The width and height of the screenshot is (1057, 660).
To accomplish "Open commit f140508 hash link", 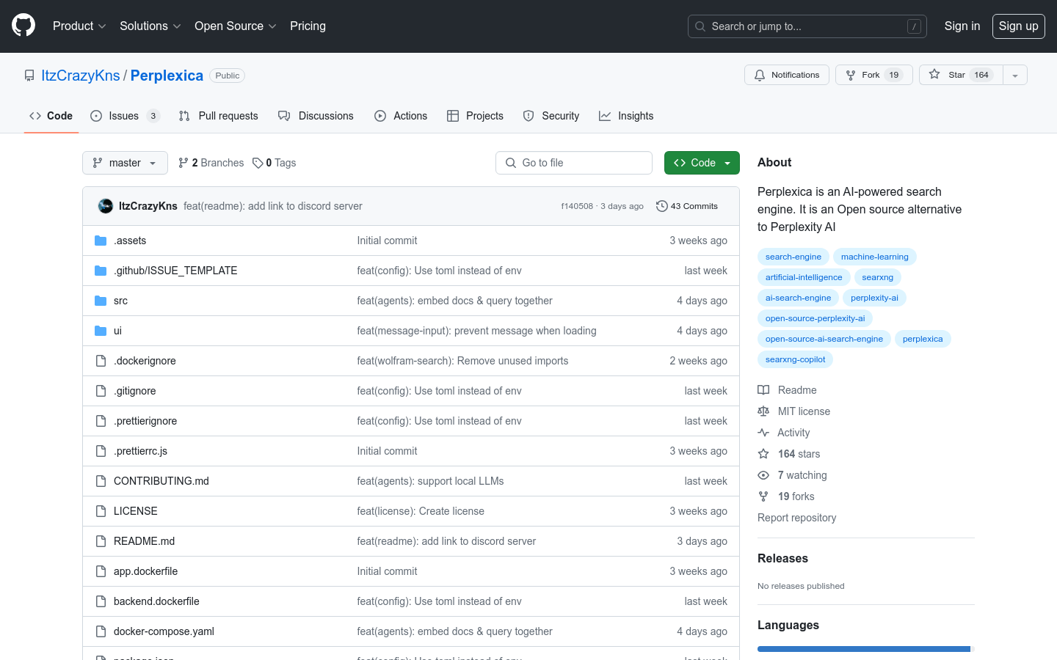I will (577, 206).
